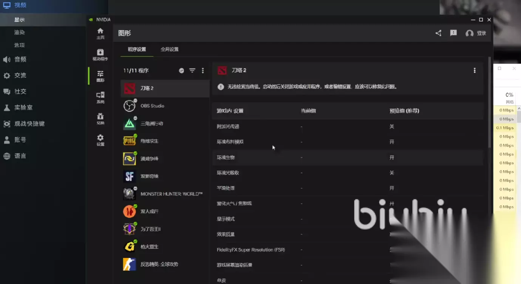Select OBS Studio in the program list

click(165, 106)
